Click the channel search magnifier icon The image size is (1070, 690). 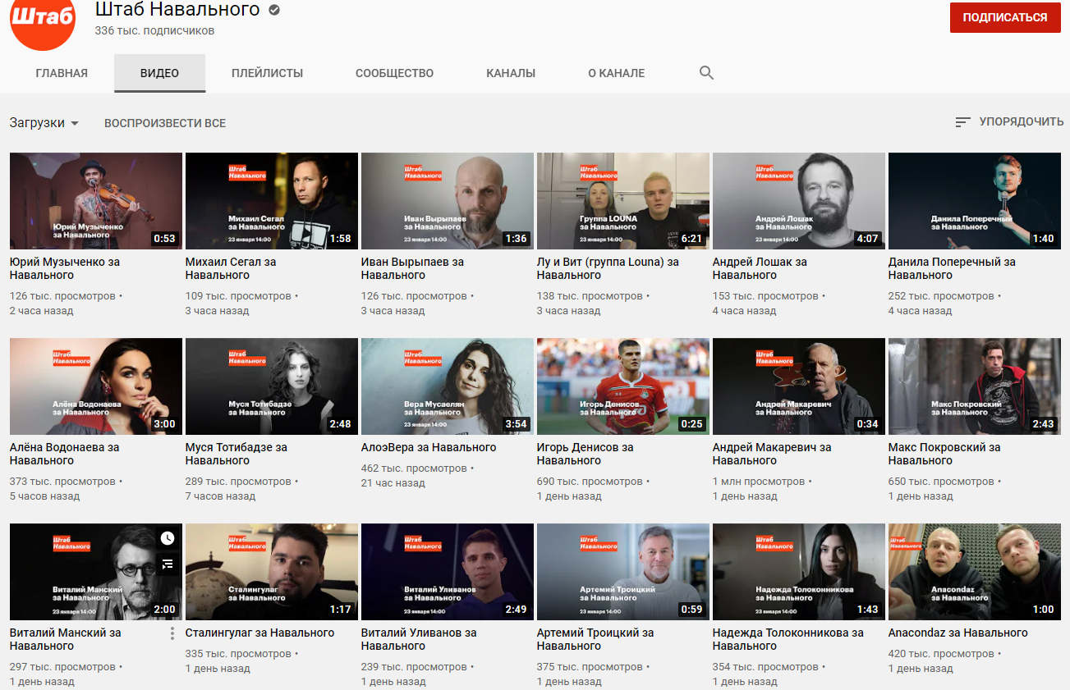click(x=706, y=73)
